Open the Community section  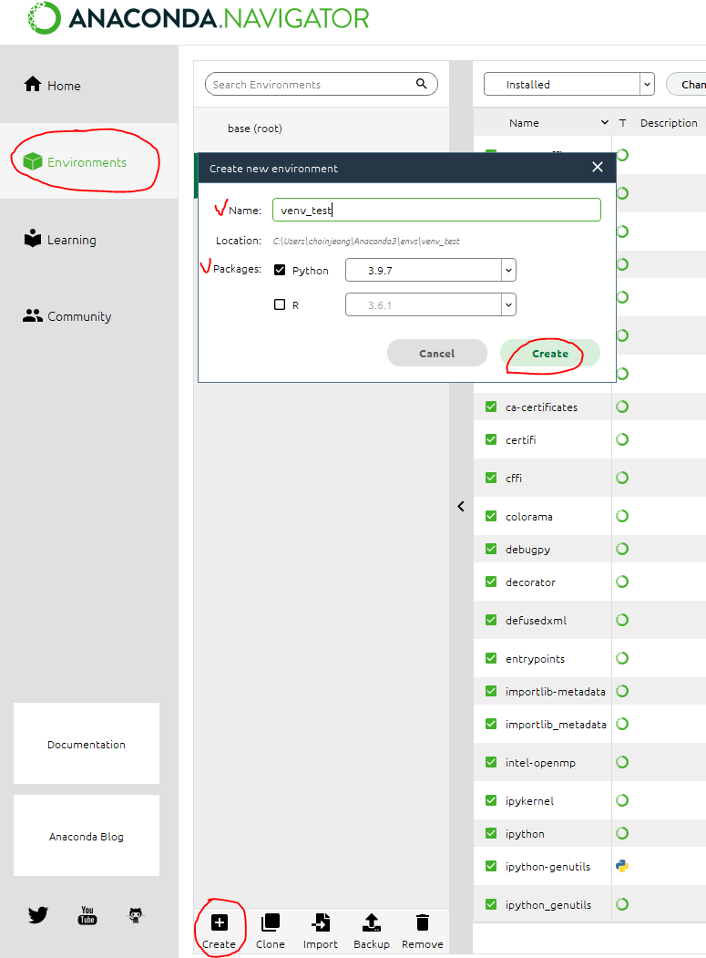click(67, 316)
